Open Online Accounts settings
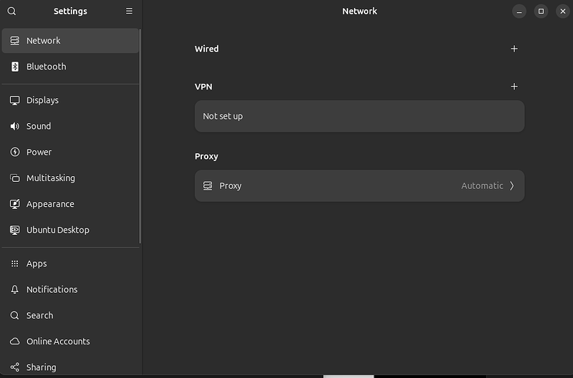This screenshot has width=573, height=378. coord(70,341)
